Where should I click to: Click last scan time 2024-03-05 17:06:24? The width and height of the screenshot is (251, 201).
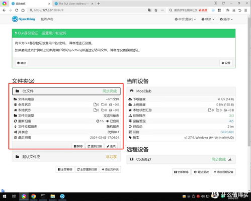pyautogui.click(x=105, y=138)
